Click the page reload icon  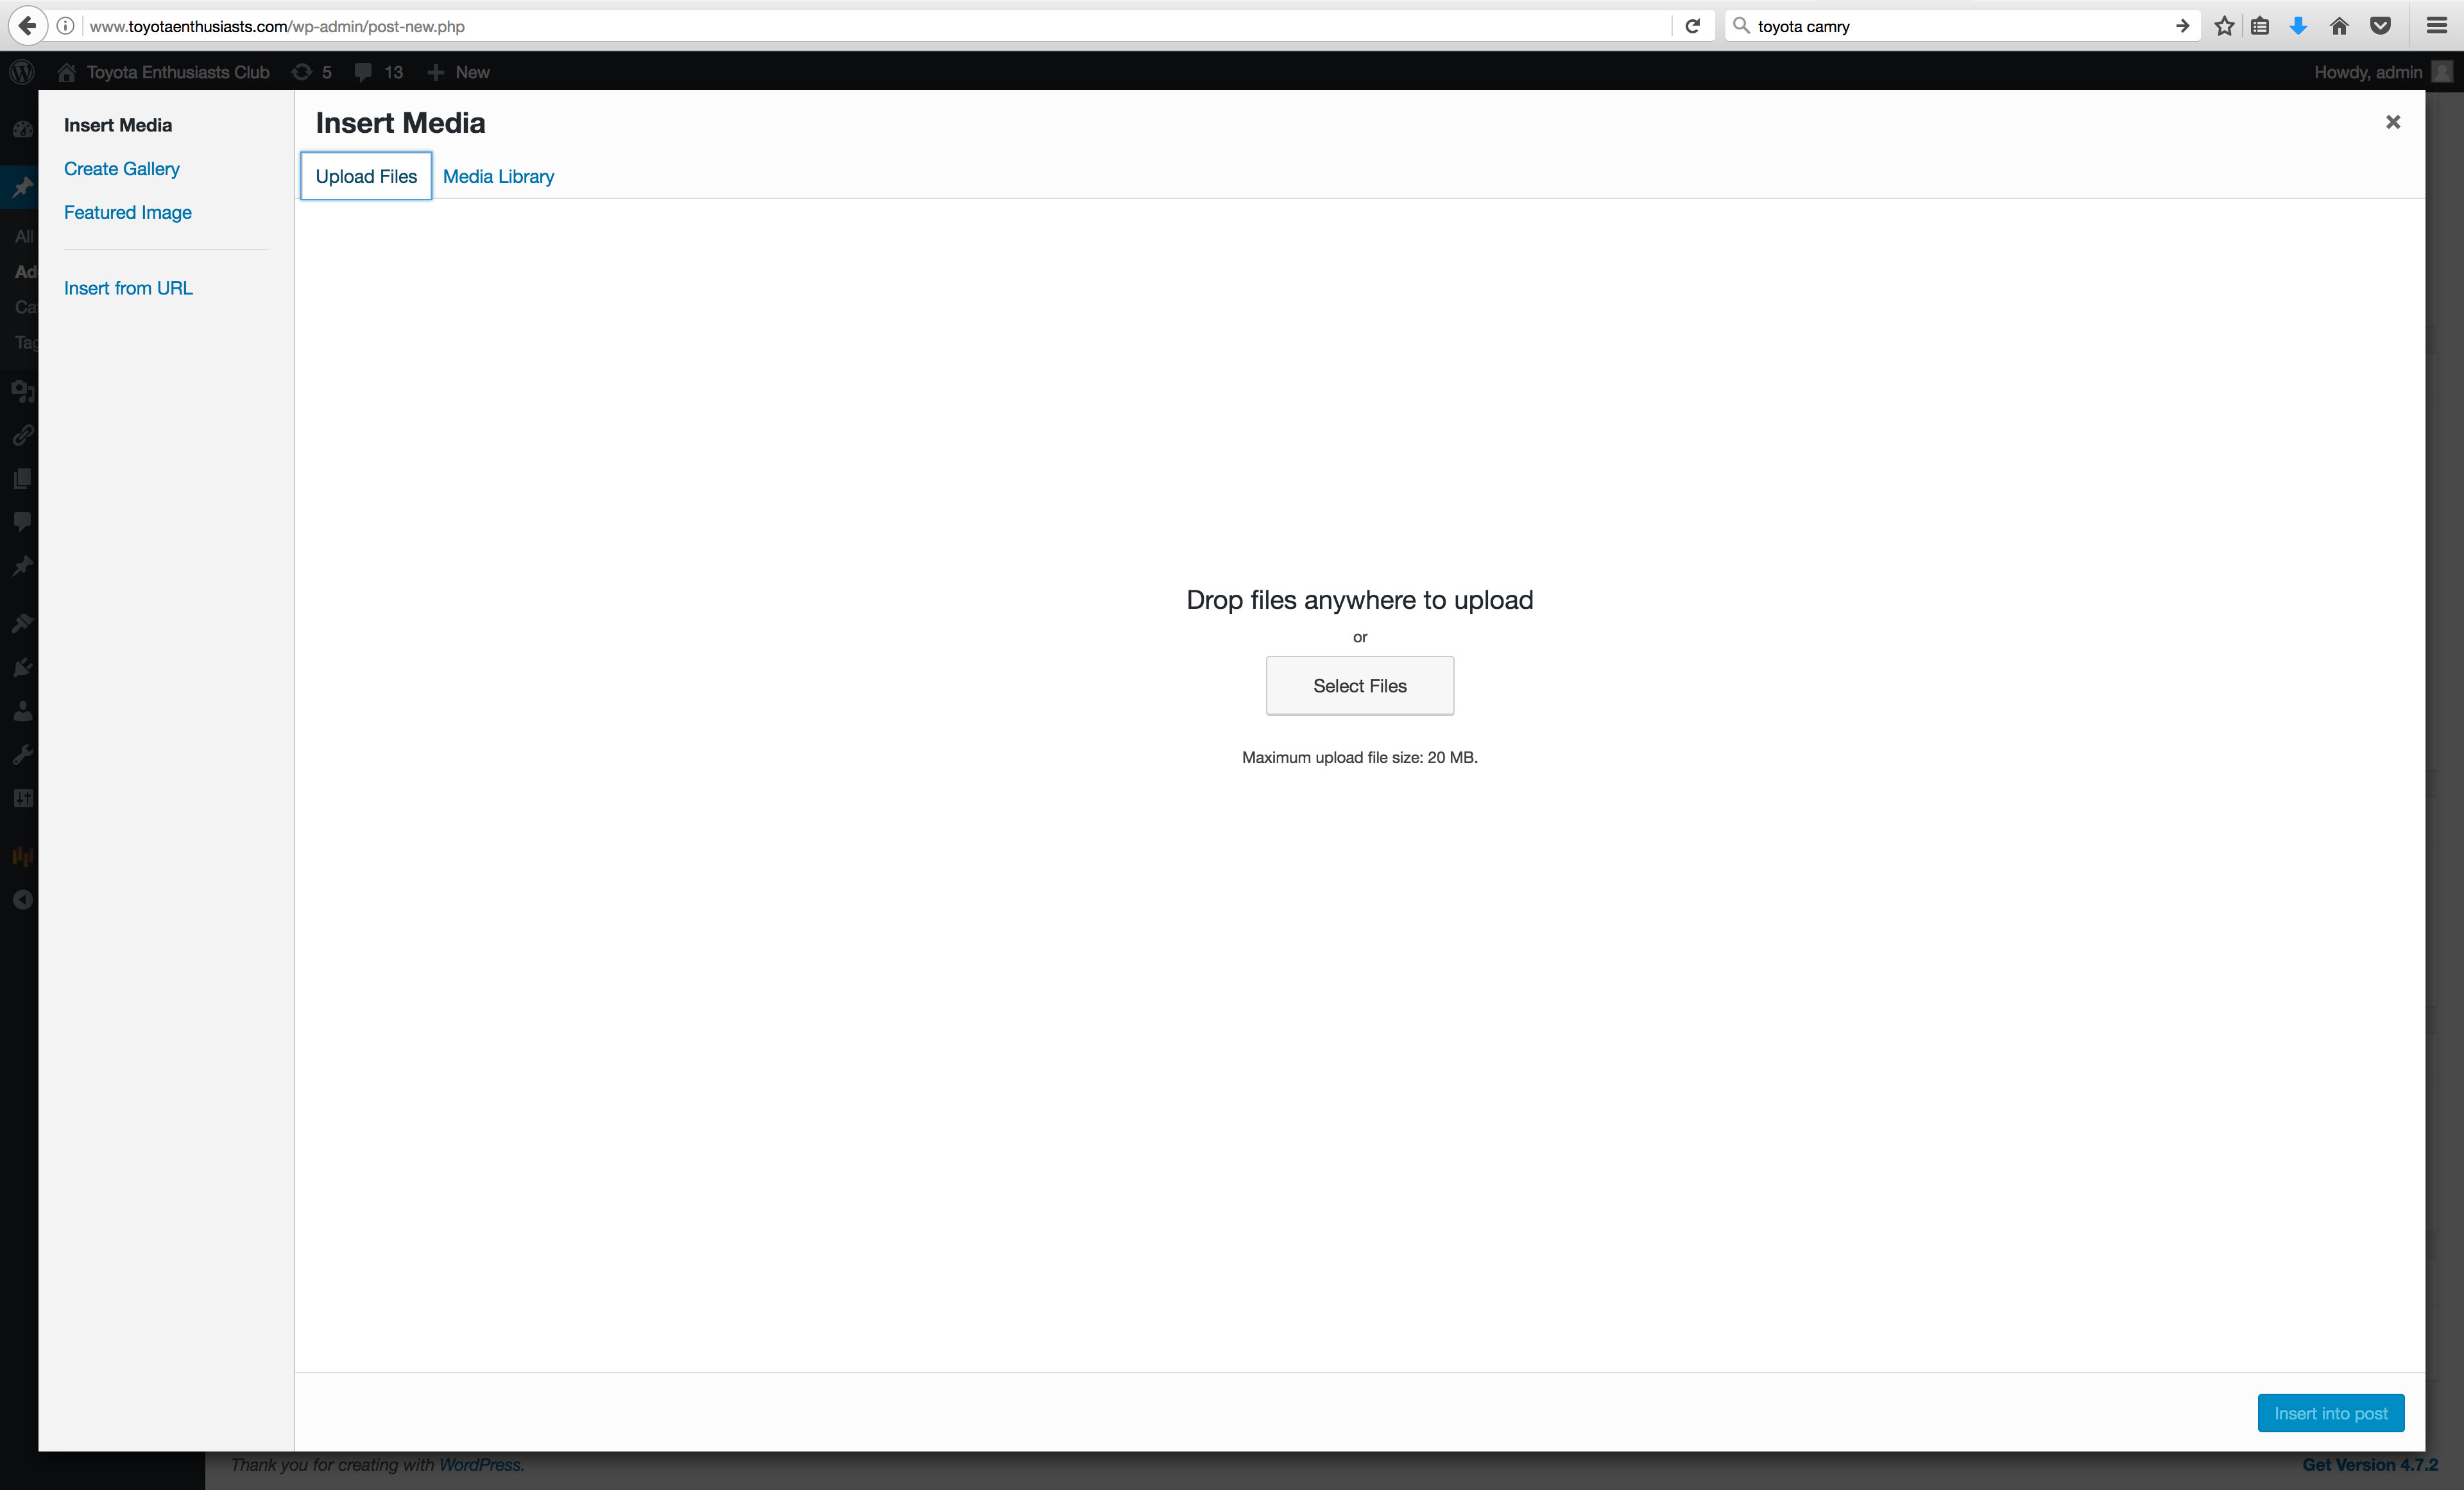pos(1692,26)
